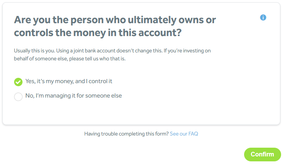Click the "Having trouble completing this form?" text
The width and height of the screenshot is (283, 164).
pyautogui.click(x=126, y=134)
